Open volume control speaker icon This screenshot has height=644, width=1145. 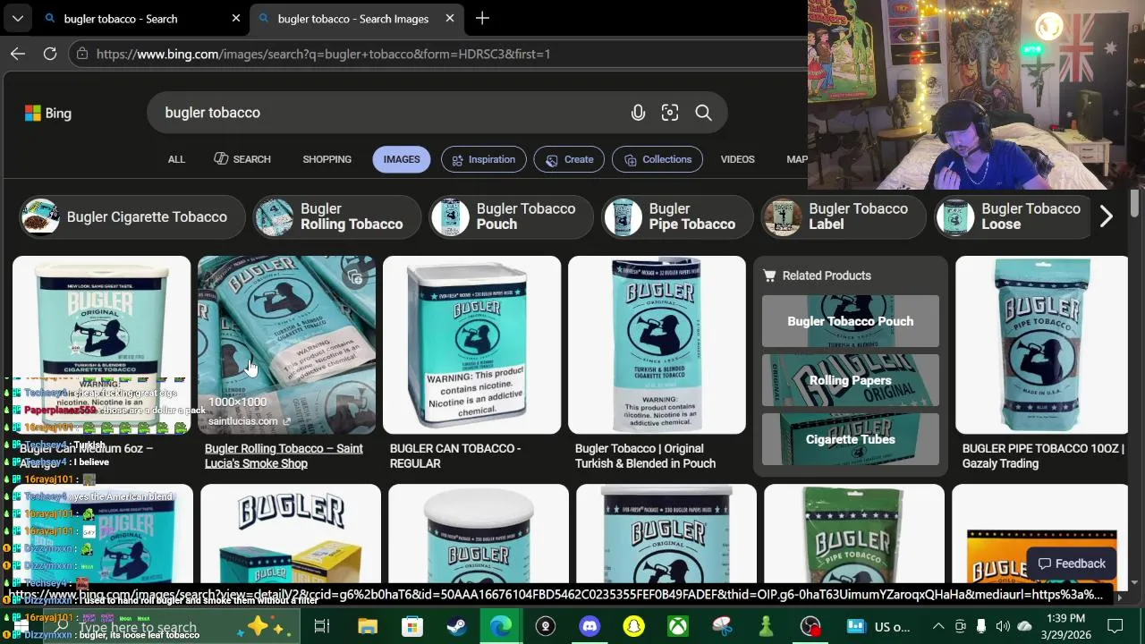click(1003, 626)
